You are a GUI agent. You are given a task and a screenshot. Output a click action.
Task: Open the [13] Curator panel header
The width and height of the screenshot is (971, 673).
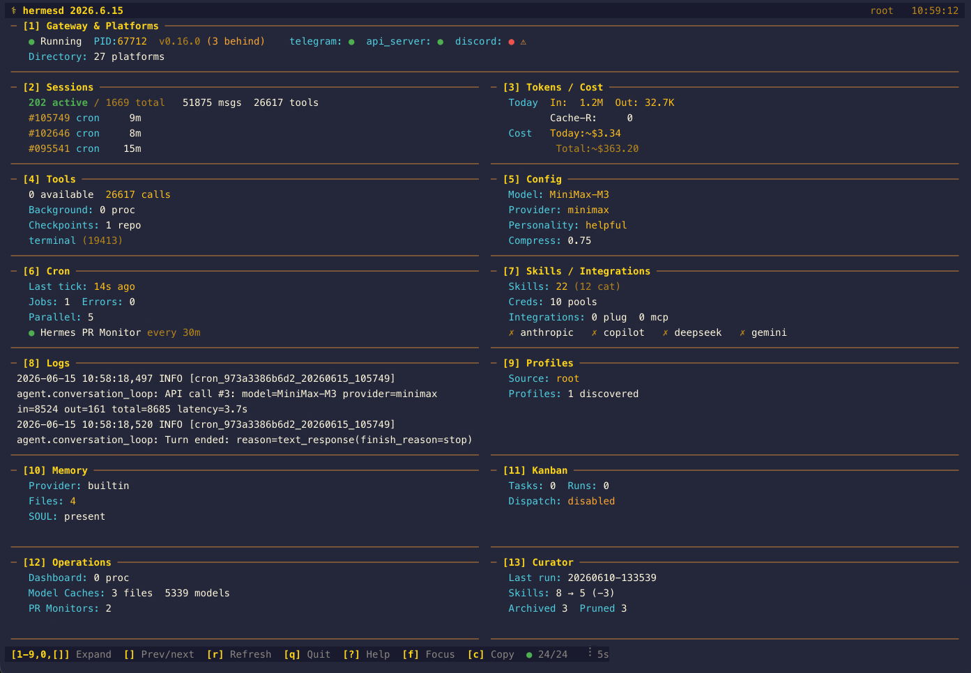pos(538,562)
